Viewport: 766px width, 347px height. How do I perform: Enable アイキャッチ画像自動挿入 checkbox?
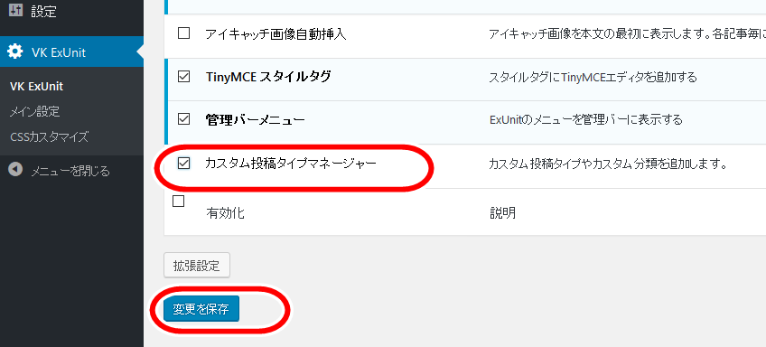point(183,33)
